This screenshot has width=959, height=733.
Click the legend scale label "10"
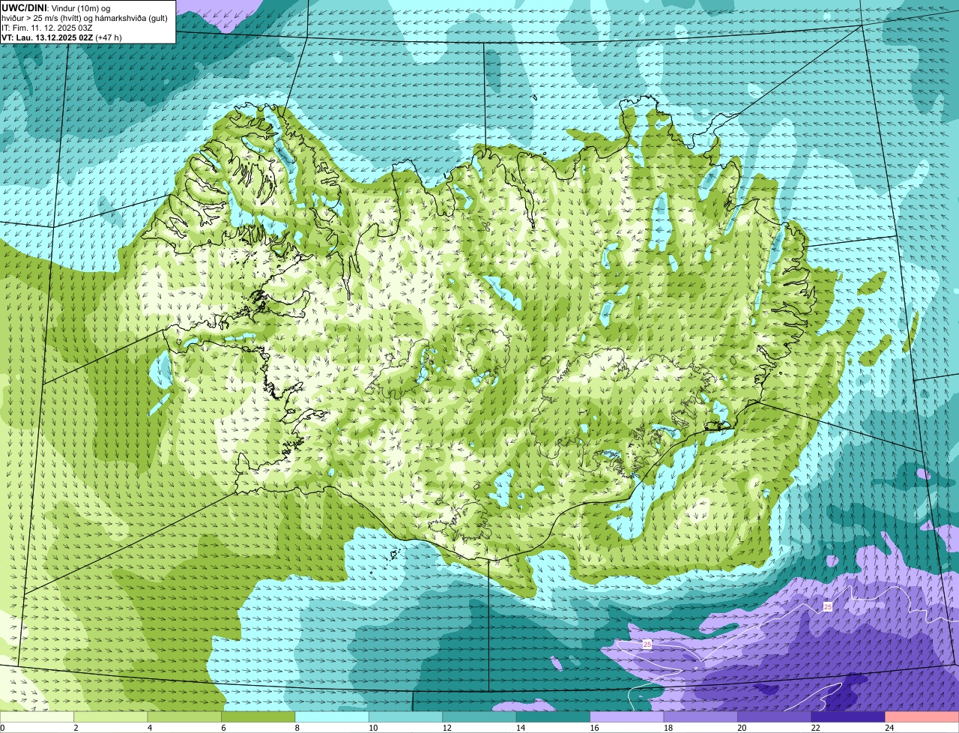point(372,727)
